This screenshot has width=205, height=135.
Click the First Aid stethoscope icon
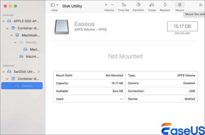124,5
